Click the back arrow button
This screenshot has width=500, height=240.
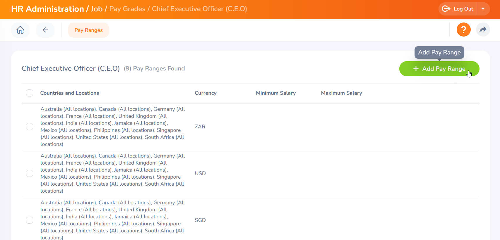point(45,30)
